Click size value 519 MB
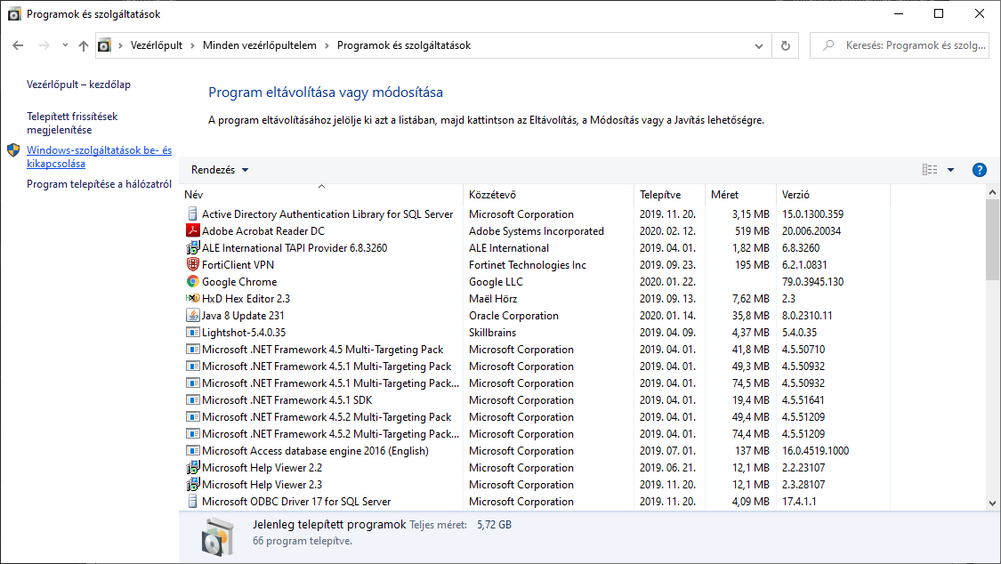Image resolution: width=1001 pixels, height=564 pixels. tap(752, 231)
